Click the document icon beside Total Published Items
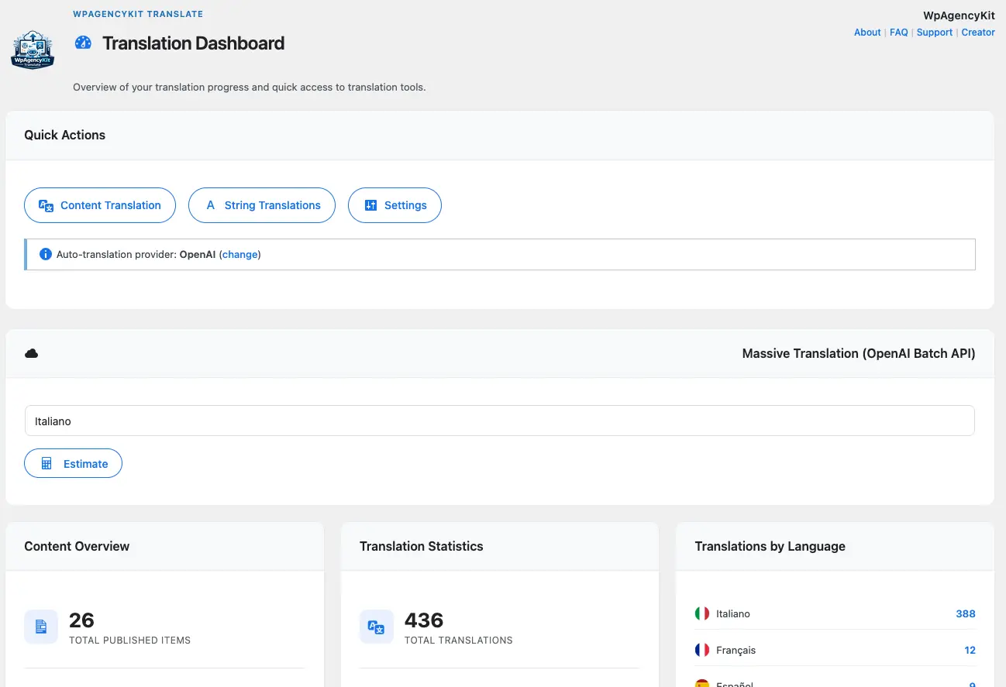Viewport: 1006px width, 687px height. pos(41,627)
